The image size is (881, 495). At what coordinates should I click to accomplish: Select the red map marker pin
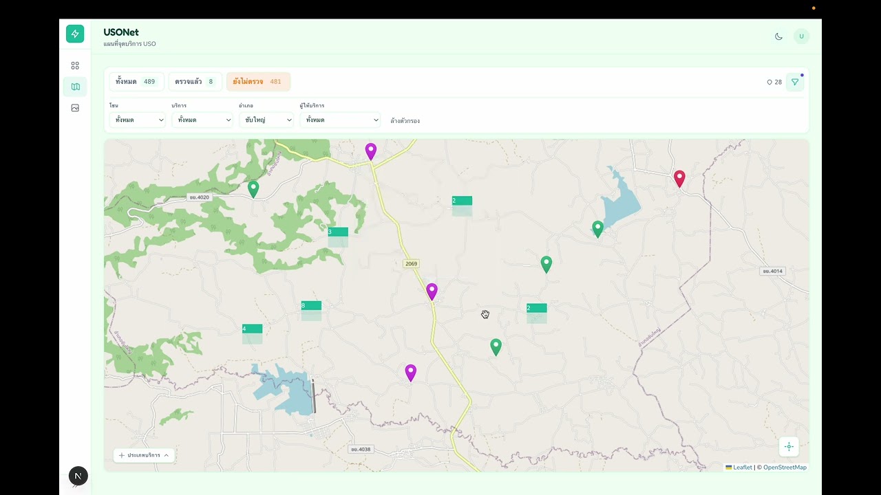coord(679,179)
